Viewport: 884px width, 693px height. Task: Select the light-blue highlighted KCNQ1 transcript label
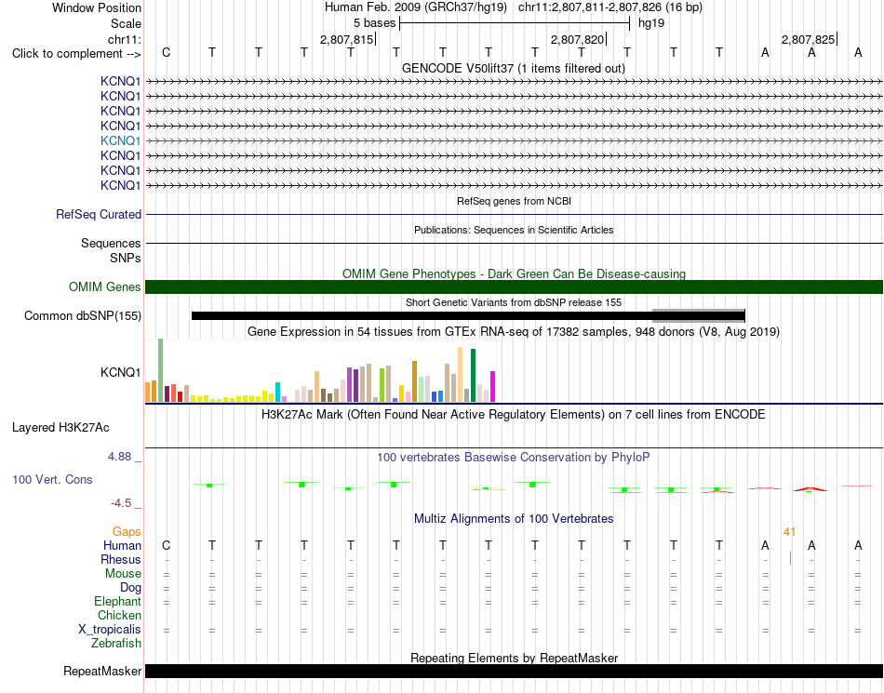[121, 140]
